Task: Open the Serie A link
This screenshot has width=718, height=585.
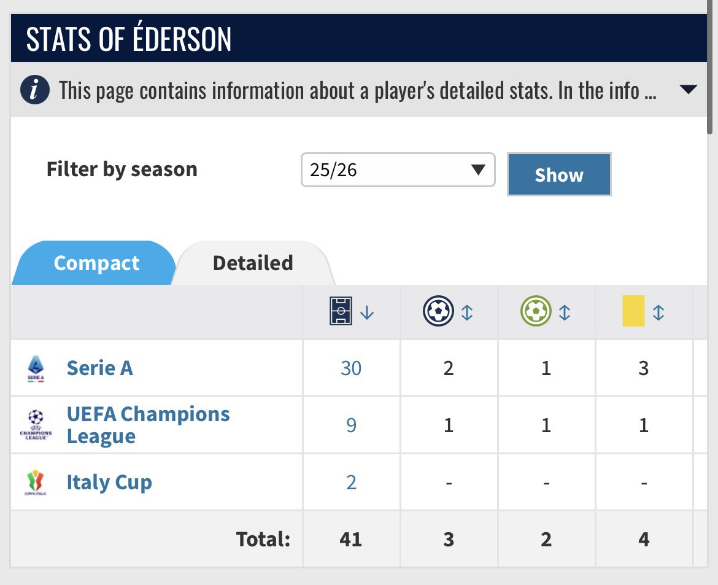Action: pyautogui.click(x=100, y=368)
